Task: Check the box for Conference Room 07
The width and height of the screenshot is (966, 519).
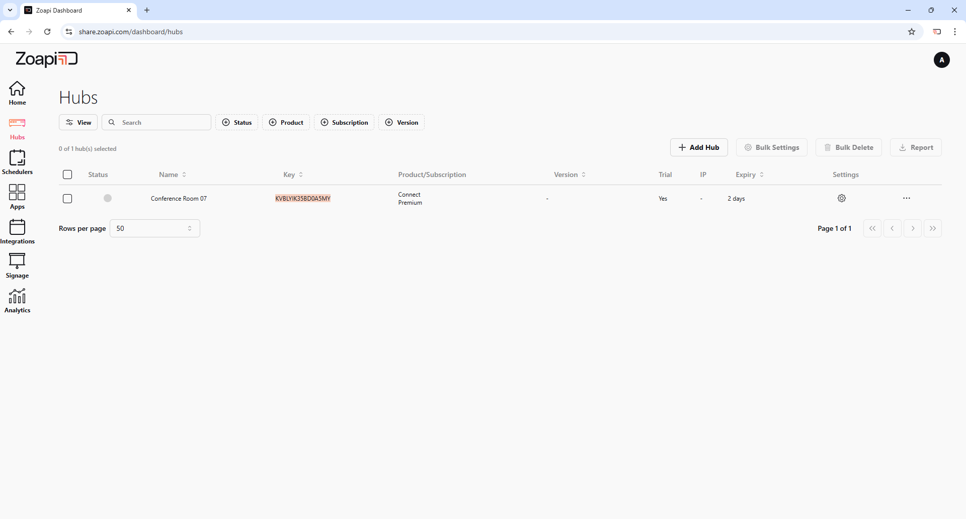Action: 67,199
